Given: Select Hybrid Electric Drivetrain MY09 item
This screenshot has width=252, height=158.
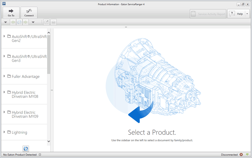Looking at the screenshot, I should coord(25,114).
